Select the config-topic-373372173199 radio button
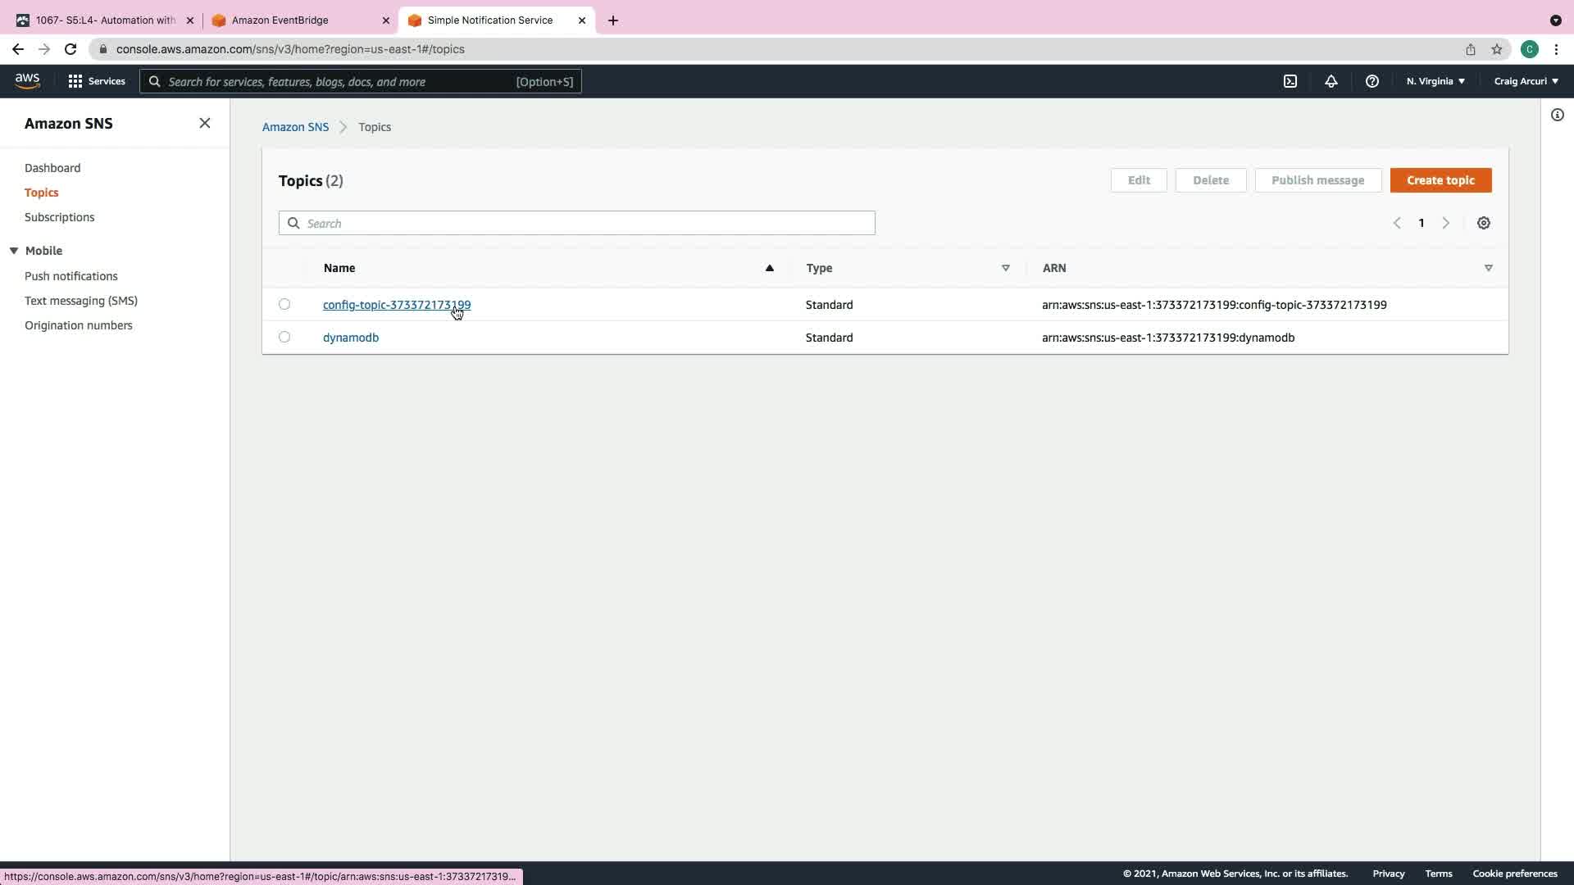The height and width of the screenshot is (885, 1574). [x=284, y=304]
